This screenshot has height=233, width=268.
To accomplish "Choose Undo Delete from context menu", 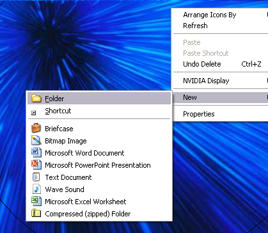I will [x=221, y=64].
